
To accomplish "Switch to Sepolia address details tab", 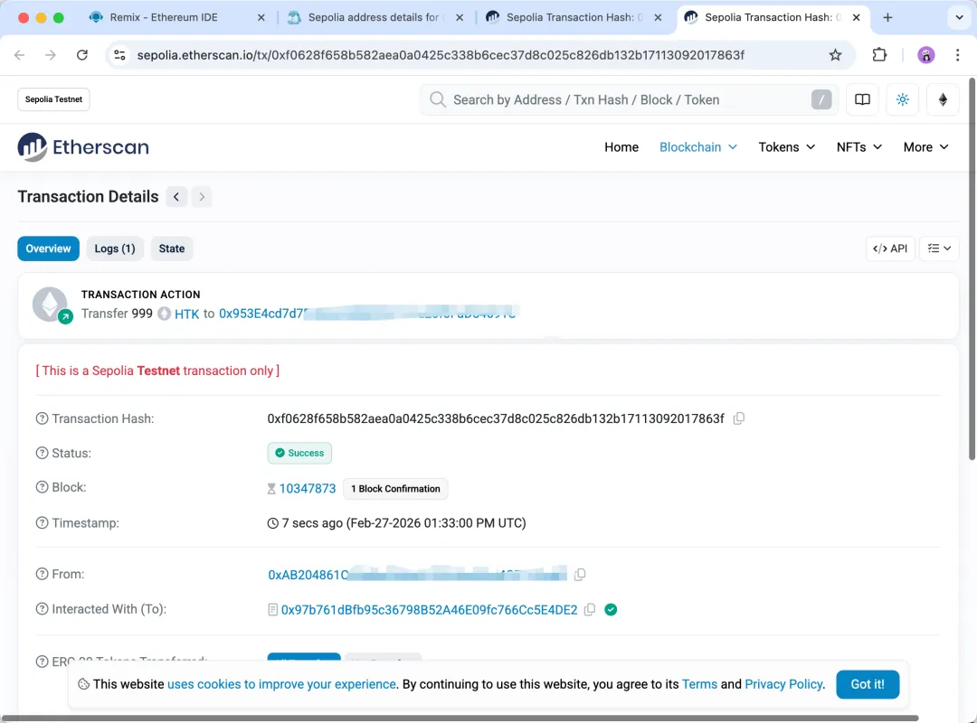I will (374, 17).
